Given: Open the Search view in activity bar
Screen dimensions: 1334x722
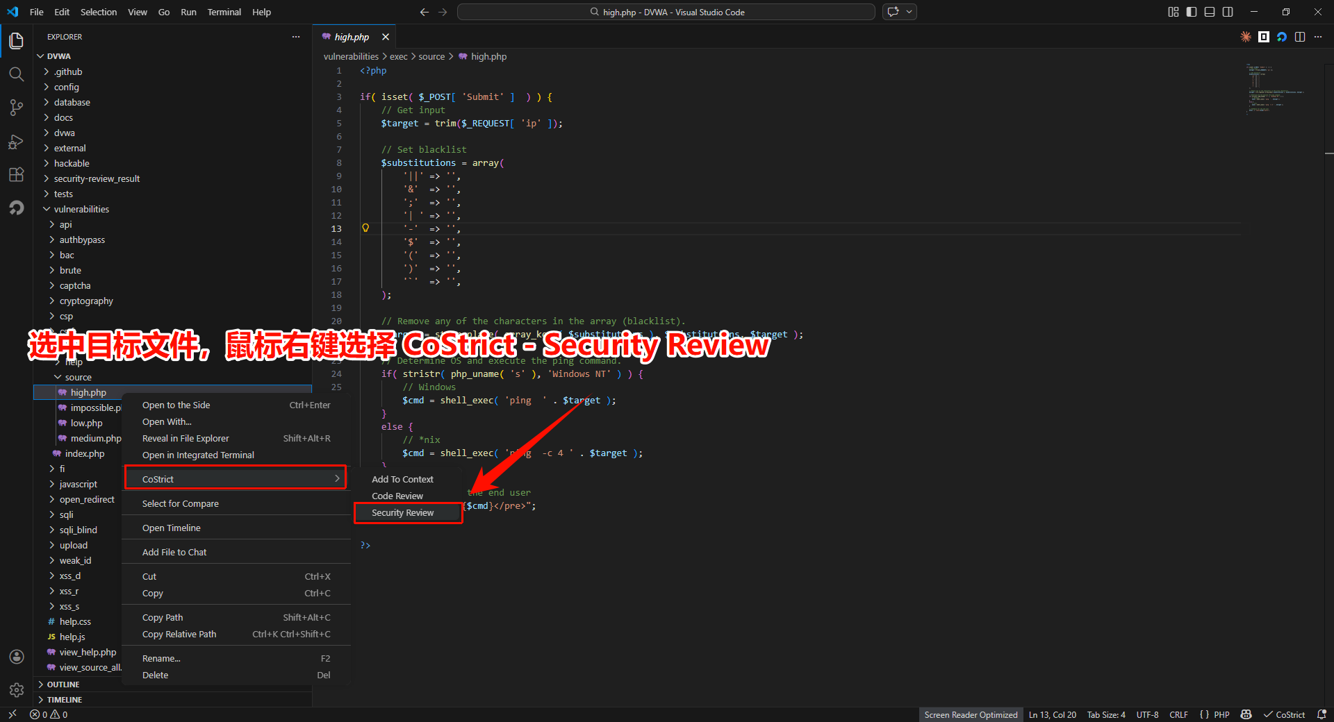Looking at the screenshot, I should coord(17,74).
